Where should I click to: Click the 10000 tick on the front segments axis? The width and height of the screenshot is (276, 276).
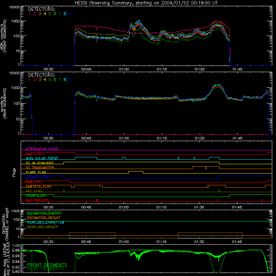(x=14, y=7)
